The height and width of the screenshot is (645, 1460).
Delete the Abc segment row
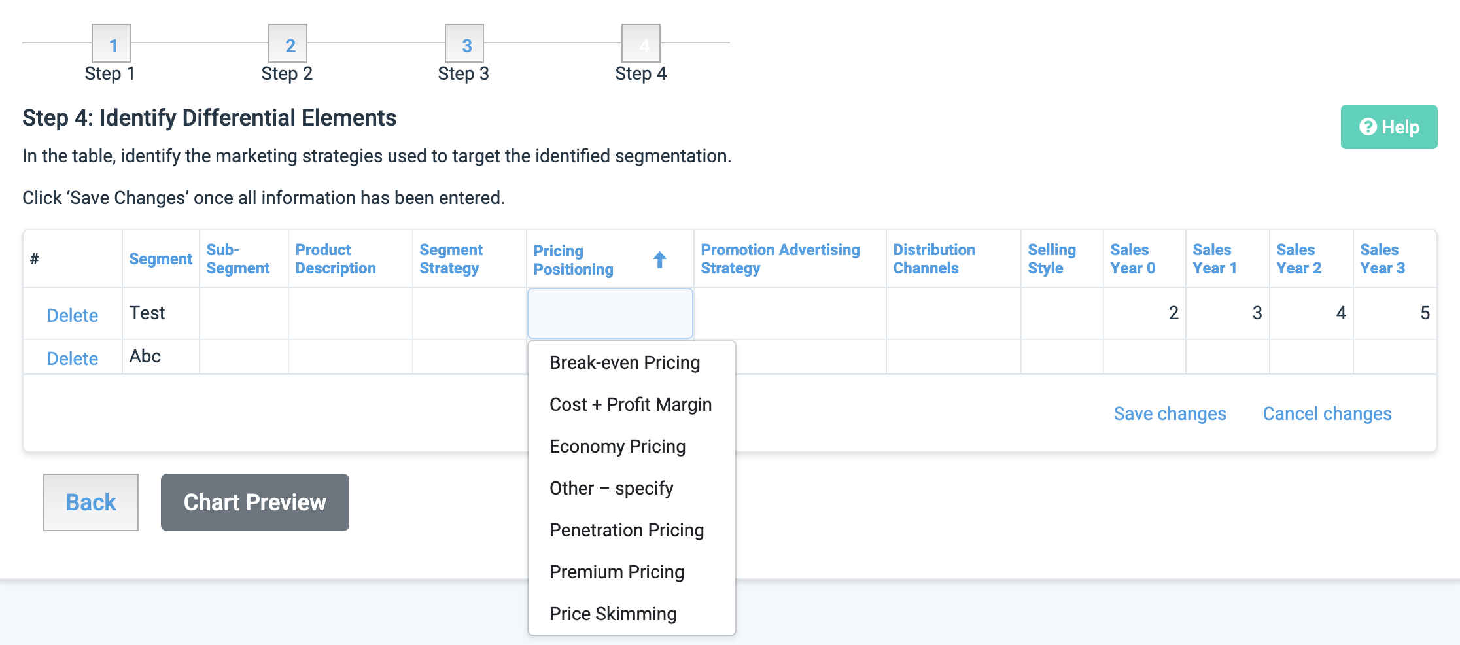(x=73, y=358)
